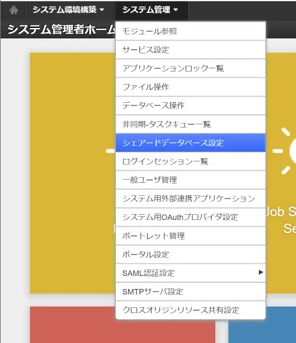
Task: Choose アプリケーションロック一覧 menu item
Action: pos(191,68)
